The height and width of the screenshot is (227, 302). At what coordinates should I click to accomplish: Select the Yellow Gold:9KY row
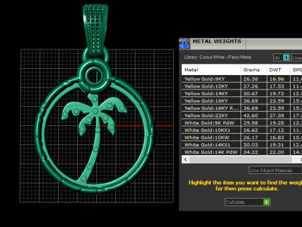pyautogui.click(x=242, y=79)
